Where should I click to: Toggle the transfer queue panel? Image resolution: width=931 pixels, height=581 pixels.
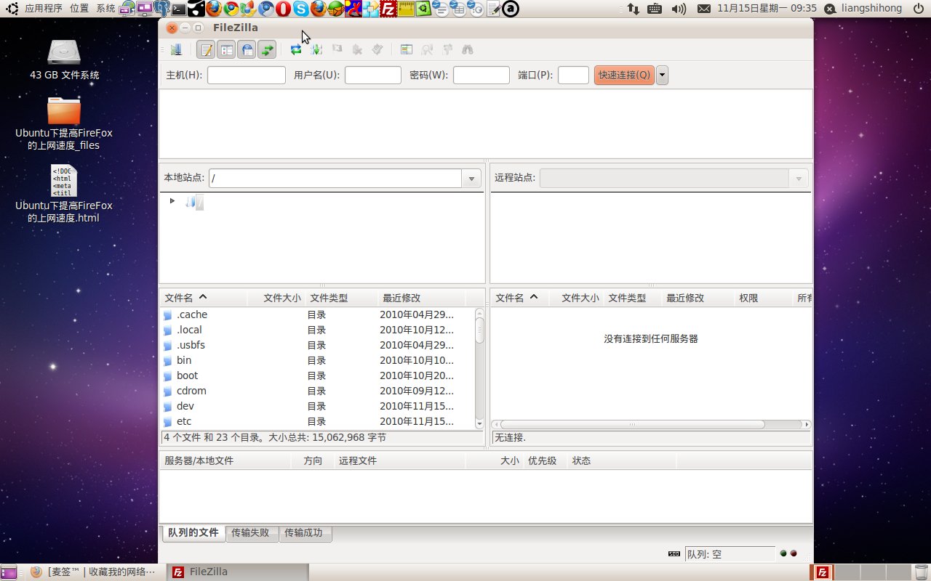coord(267,49)
